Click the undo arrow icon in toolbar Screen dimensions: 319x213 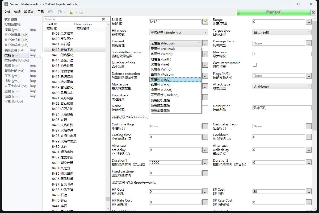pos(50,12)
